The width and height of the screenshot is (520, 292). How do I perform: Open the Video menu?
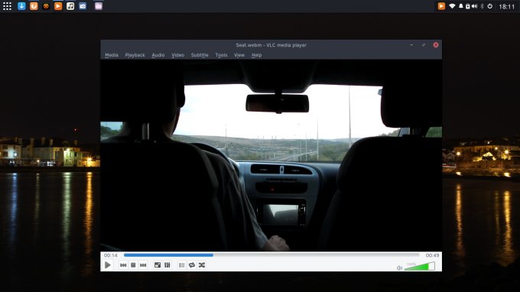point(177,55)
